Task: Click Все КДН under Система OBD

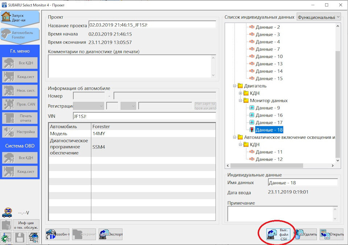Action: (x=20, y=158)
